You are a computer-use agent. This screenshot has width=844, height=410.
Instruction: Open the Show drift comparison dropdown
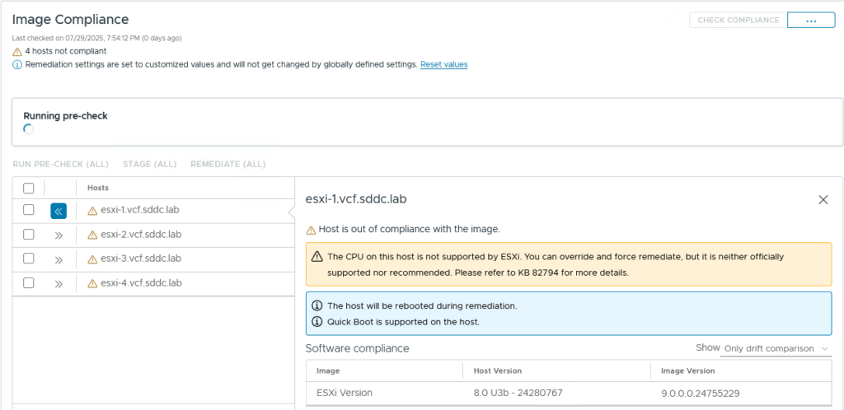click(775, 349)
